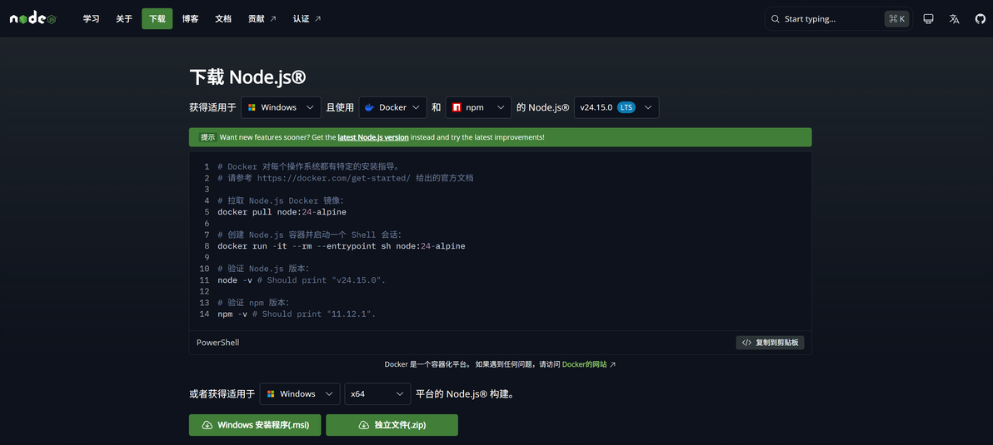Download 独立文件(.zip) button

392,425
